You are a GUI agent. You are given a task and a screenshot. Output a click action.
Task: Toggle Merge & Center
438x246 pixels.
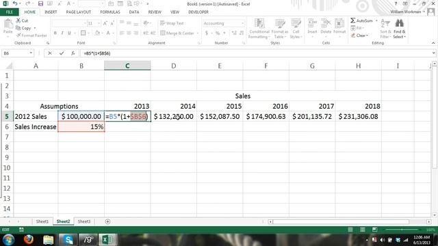click(177, 33)
